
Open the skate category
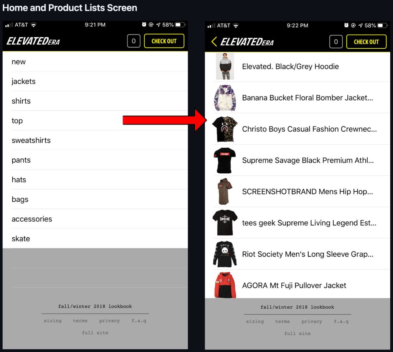pos(21,239)
